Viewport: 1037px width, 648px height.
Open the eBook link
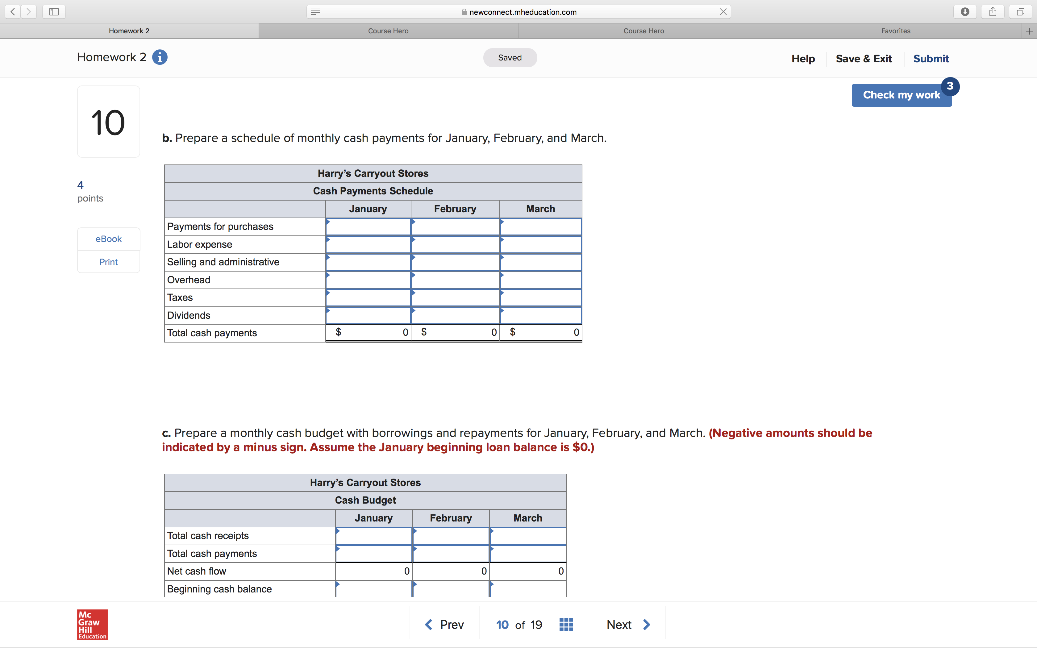tap(108, 239)
